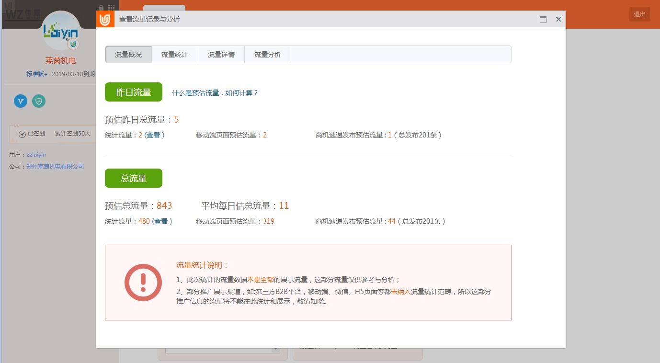Close the 查看流量记录与分析 dialog
660x363 pixels.
(x=558, y=20)
